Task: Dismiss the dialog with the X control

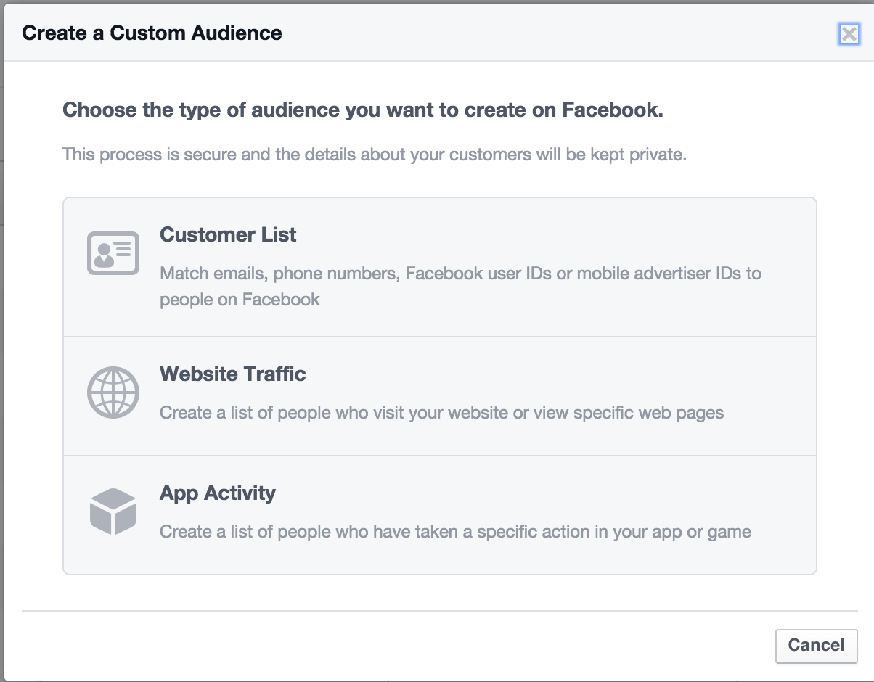Action: pyautogui.click(x=849, y=33)
